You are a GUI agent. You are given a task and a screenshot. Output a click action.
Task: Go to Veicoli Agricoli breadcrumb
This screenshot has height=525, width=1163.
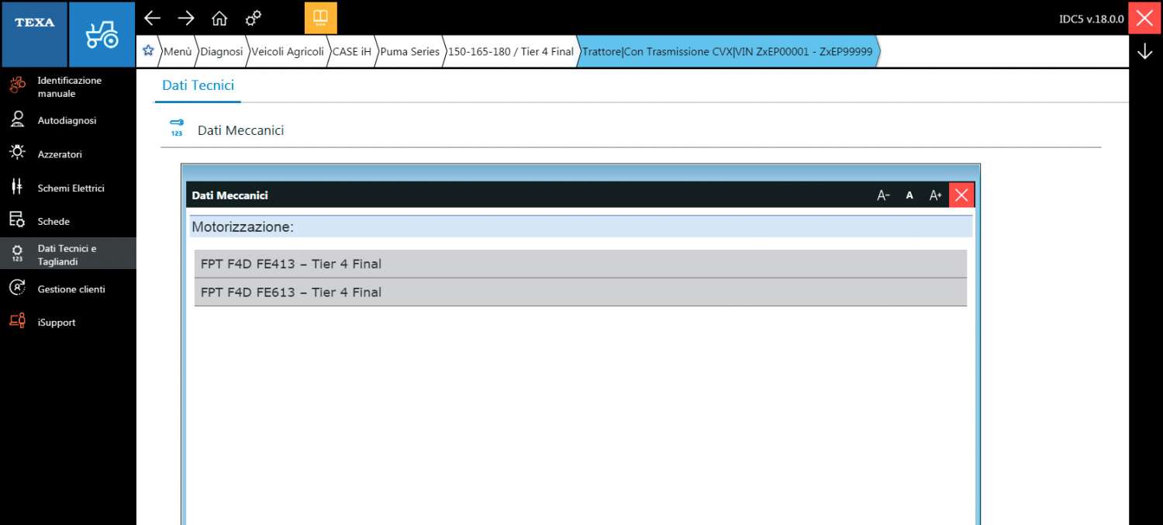[x=287, y=51]
